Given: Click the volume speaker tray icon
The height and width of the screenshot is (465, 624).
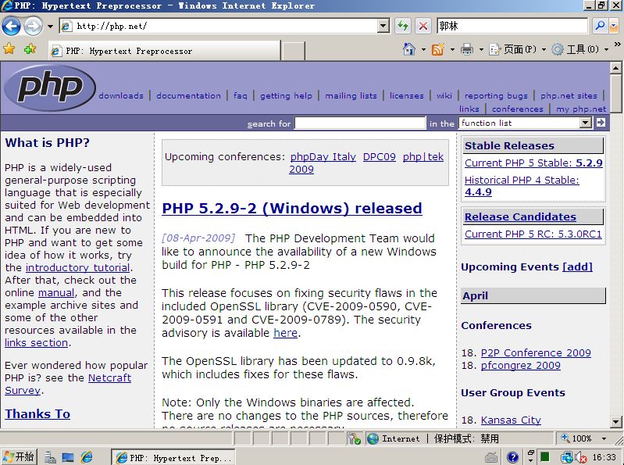Looking at the screenshot, I should coord(581,457).
